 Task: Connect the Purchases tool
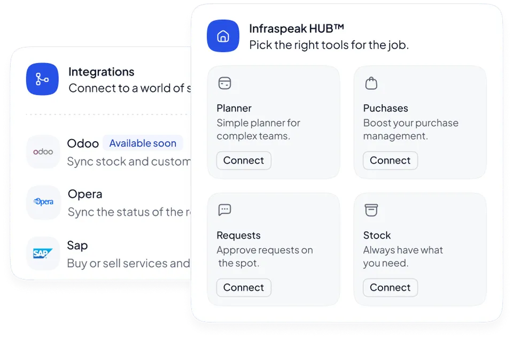pyautogui.click(x=390, y=160)
